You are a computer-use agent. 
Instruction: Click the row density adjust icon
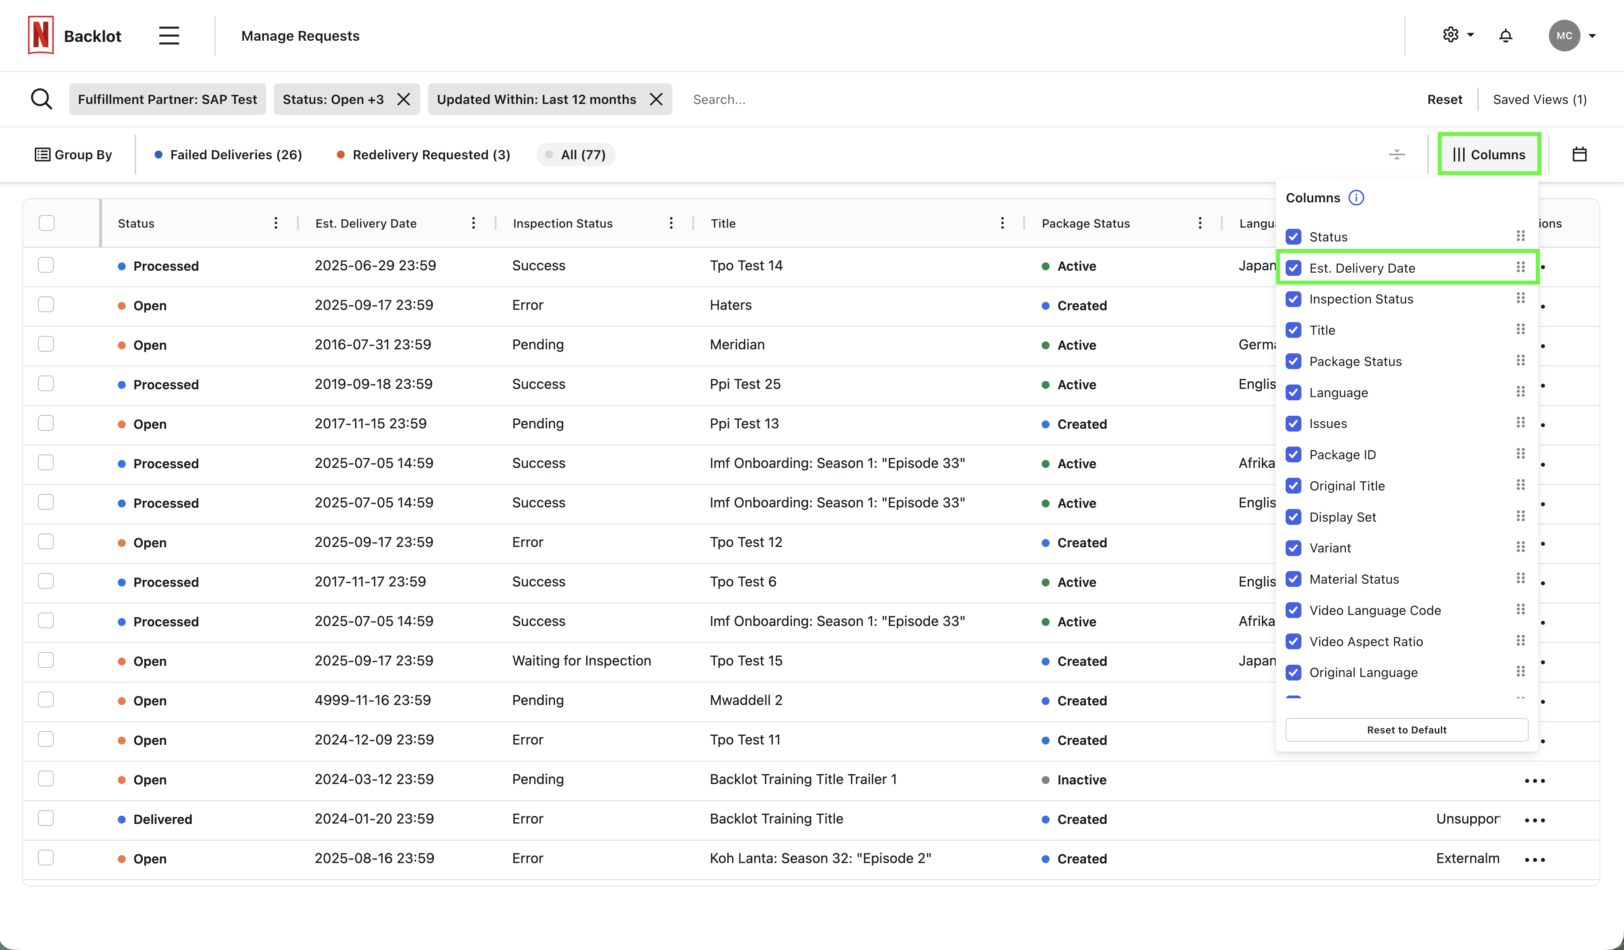pyautogui.click(x=1397, y=155)
